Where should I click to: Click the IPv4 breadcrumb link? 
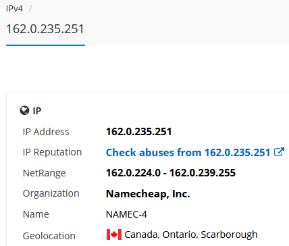point(14,9)
